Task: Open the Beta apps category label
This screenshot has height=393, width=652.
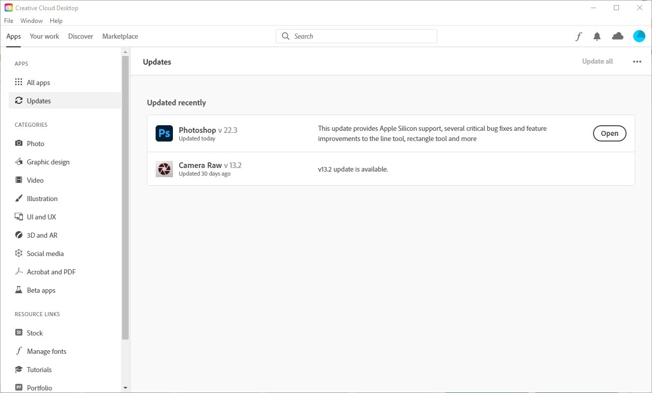Action: click(x=41, y=290)
